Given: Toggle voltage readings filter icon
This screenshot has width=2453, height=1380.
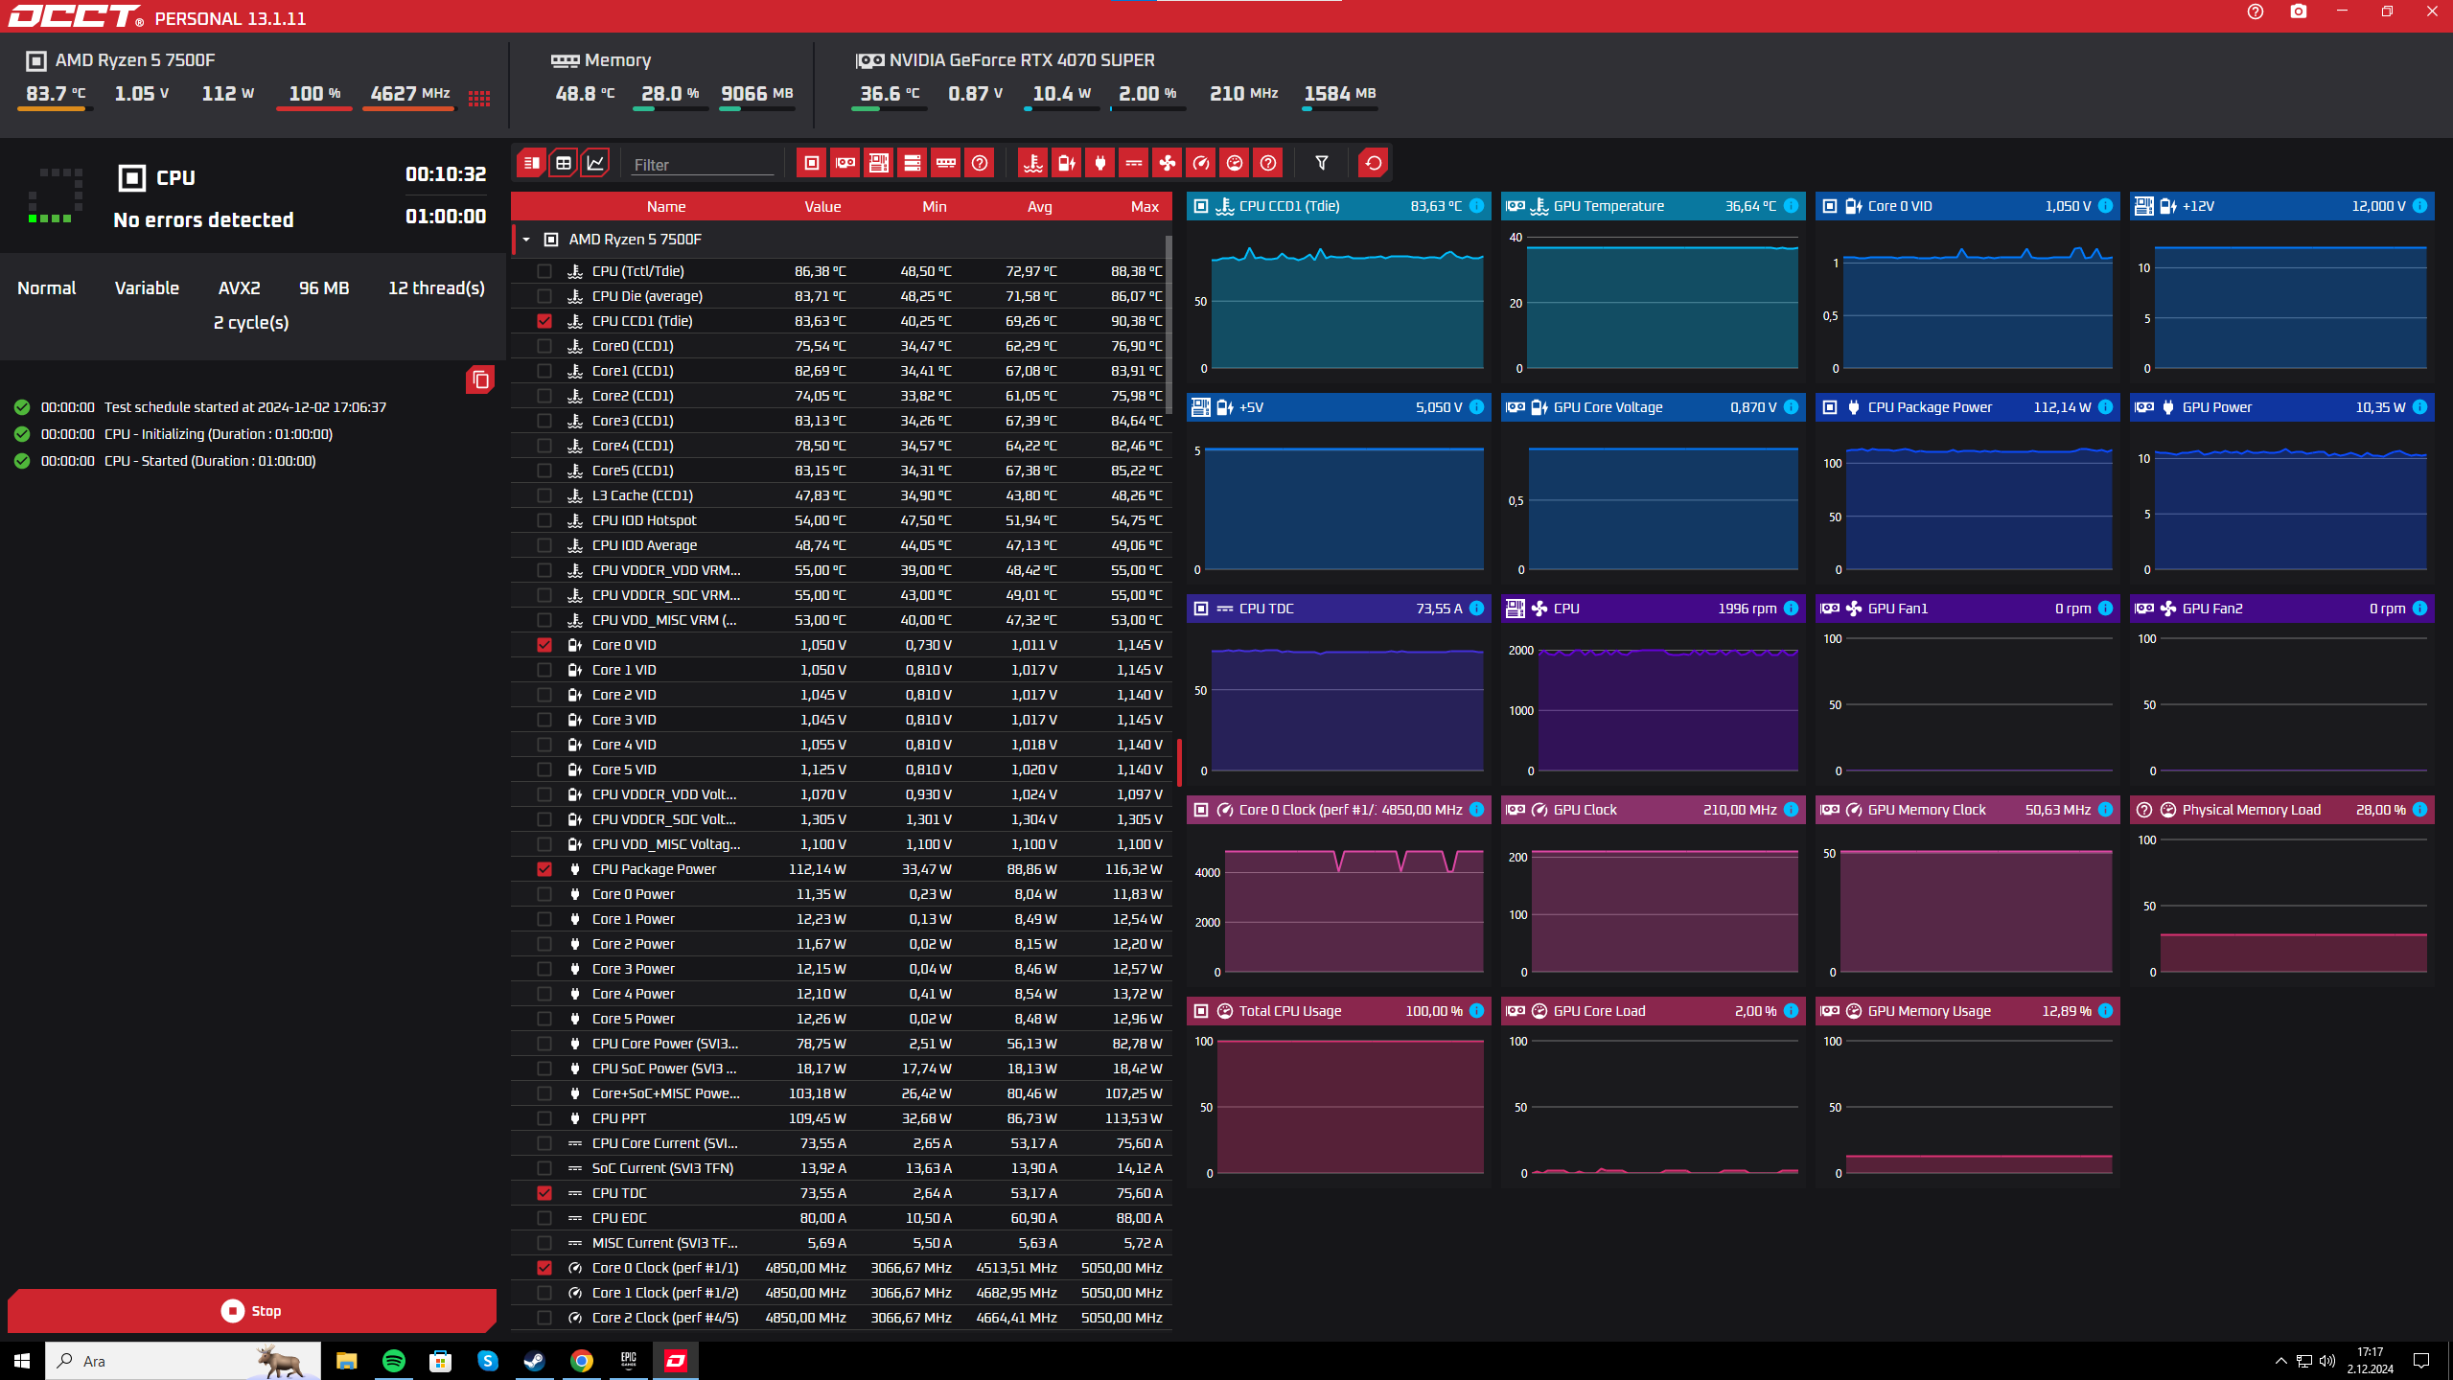Looking at the screenshot, I should coord(1067,163).
